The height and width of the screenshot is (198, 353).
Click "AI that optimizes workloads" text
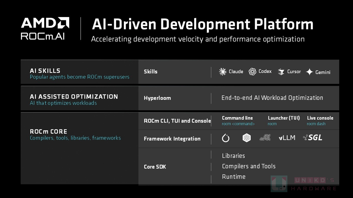[63, 103]
